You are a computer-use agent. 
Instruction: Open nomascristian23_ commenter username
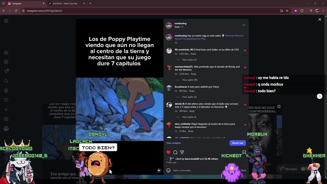(x=184, y=67)
